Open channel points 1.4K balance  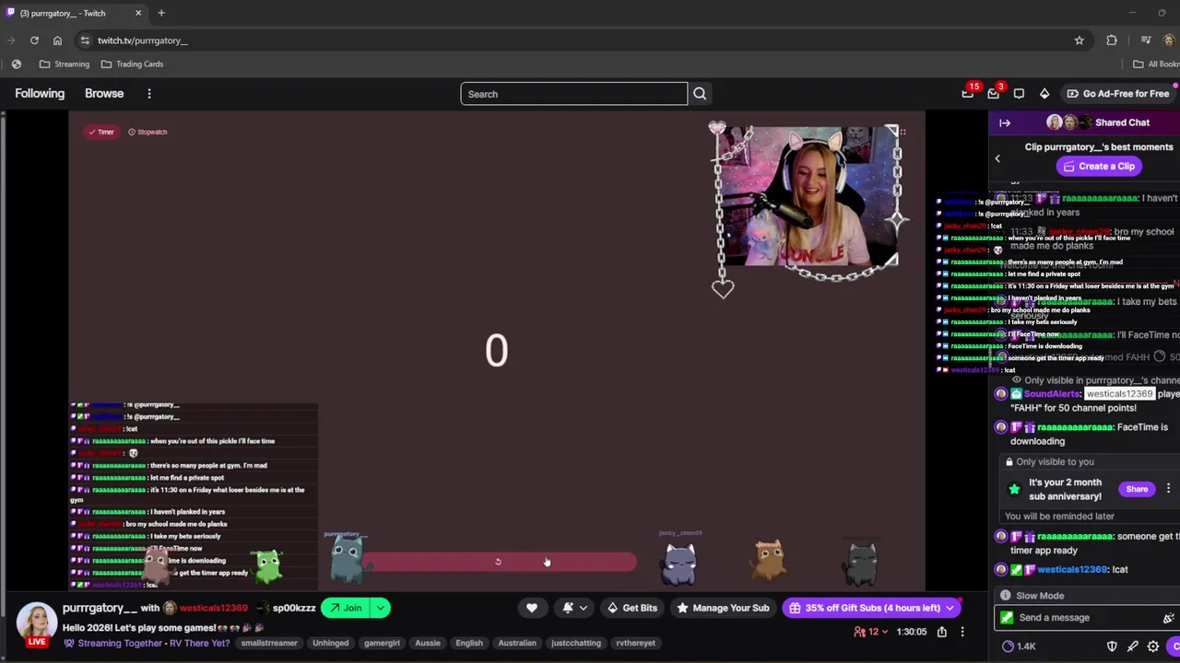[x=1019, y=646]
